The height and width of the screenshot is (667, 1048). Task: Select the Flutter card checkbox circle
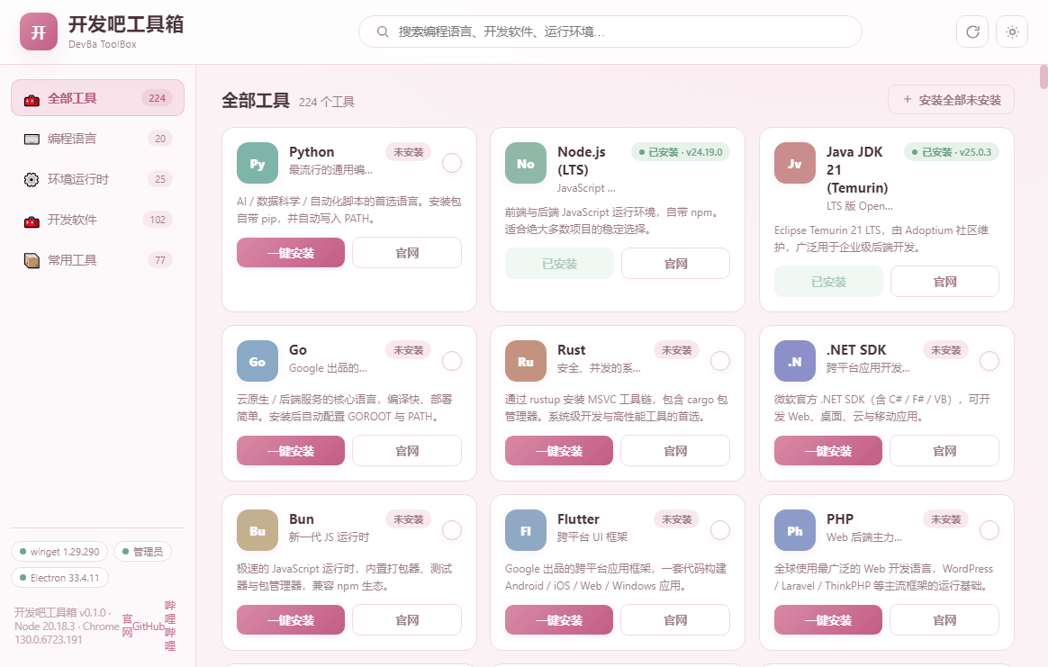(720, 530)
